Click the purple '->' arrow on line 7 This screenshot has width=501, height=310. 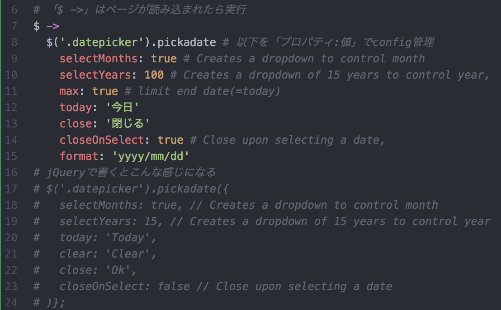53,26
